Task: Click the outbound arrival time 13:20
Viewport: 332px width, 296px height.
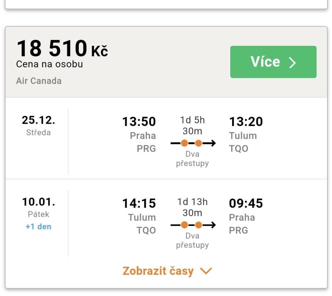Action: tap(246, 122)
